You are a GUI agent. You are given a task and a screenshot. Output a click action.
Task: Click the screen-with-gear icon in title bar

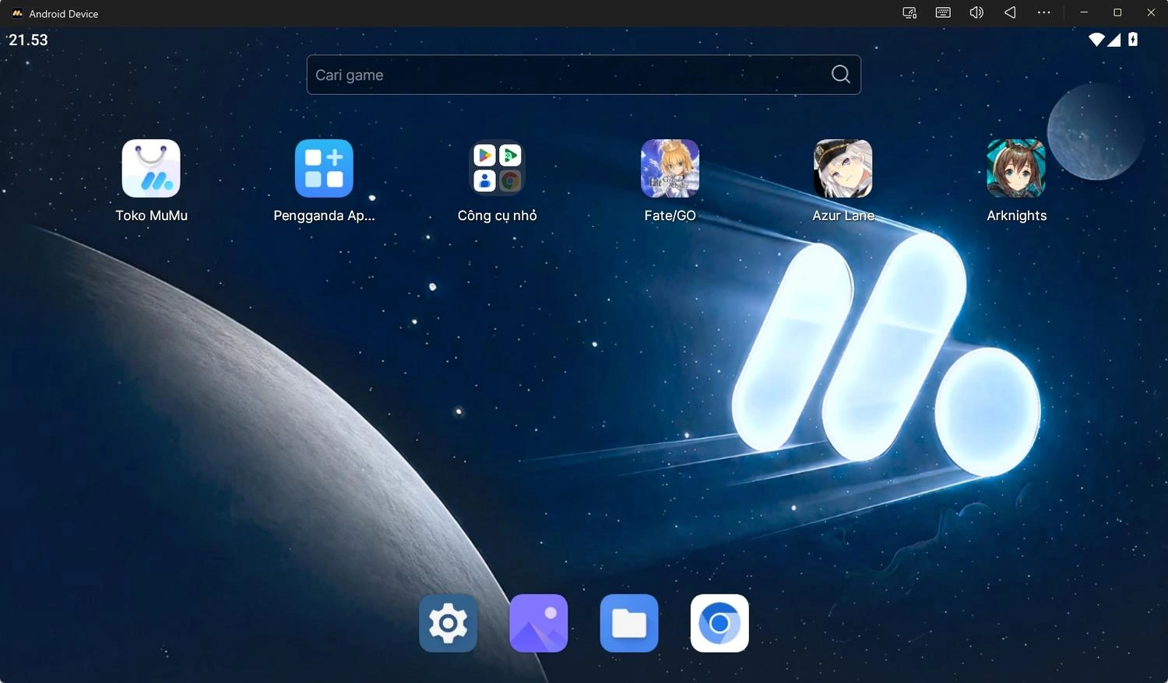(x=909, y=12)
